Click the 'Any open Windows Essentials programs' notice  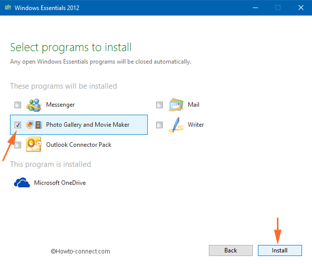coord(101,62)
